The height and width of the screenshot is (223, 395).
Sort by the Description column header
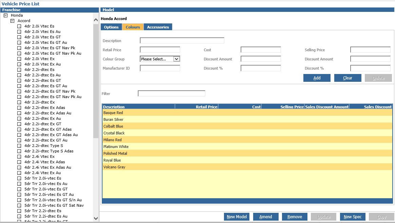pos(138,107)
